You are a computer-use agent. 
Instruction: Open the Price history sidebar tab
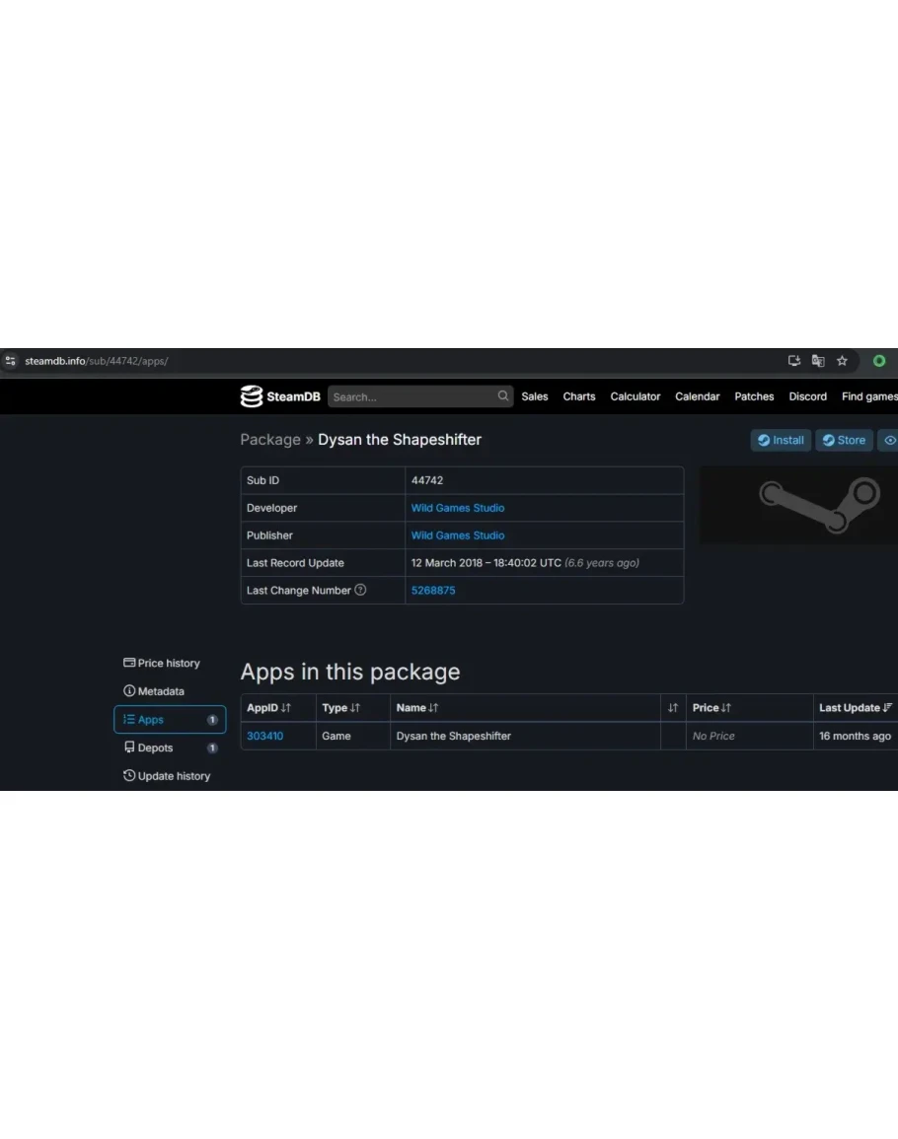click(x=162, y=663)
